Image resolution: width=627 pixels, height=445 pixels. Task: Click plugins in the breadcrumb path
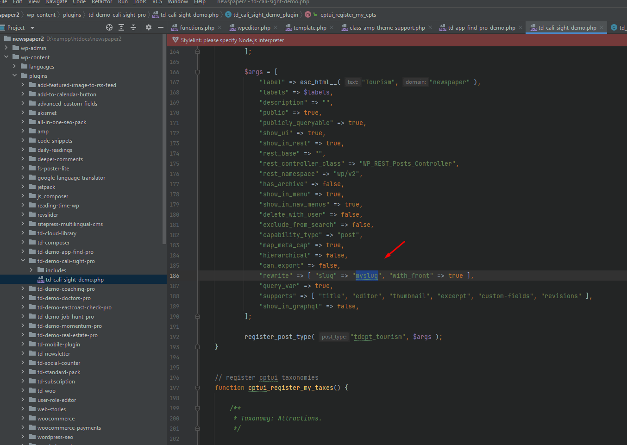click(x=72, y=15)
